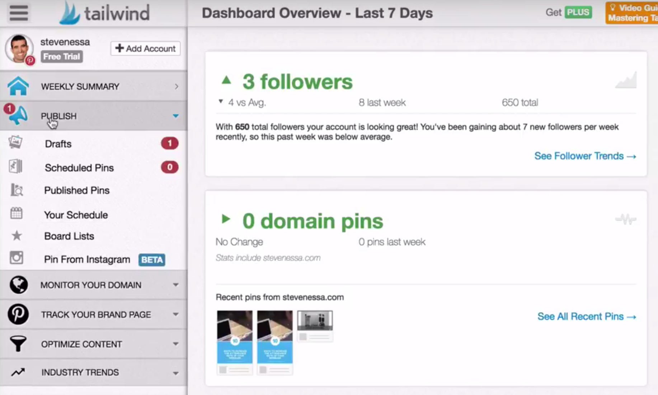Click the stevenessa username

click(x=65, y=42)
